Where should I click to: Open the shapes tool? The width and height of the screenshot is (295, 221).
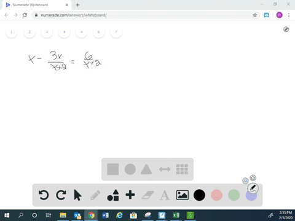113,195
